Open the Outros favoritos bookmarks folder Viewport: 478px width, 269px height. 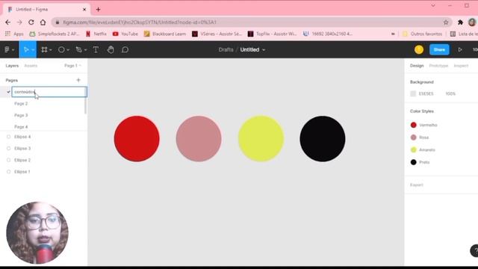(x=422, y=34)
